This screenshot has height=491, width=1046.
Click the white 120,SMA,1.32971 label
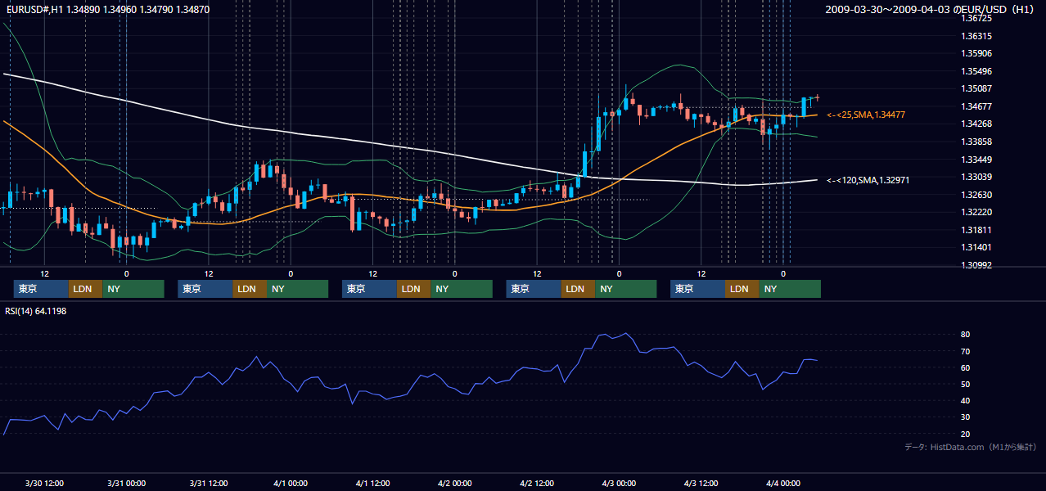pos(868,180)
